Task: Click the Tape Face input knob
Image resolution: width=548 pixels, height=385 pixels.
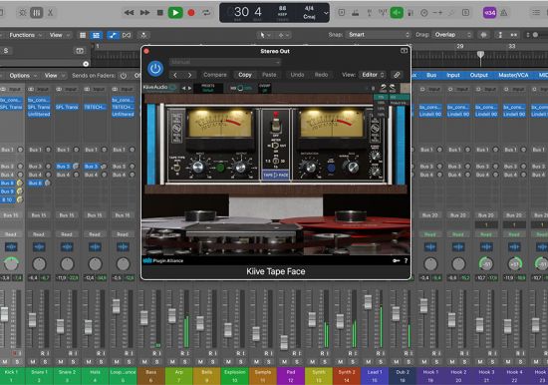Action: [x=198, y=167]
